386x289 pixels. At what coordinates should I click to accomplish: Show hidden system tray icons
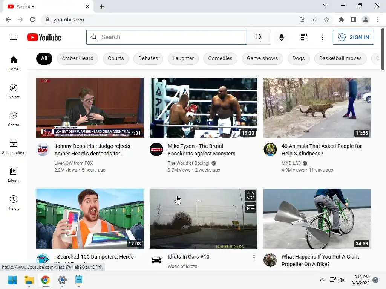click(x=322, y=280)
